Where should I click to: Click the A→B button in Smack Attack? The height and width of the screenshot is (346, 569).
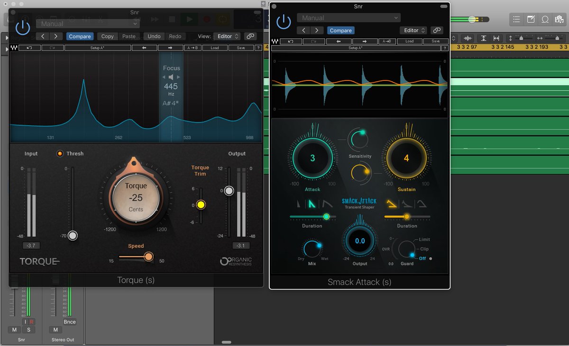[388, 41]
